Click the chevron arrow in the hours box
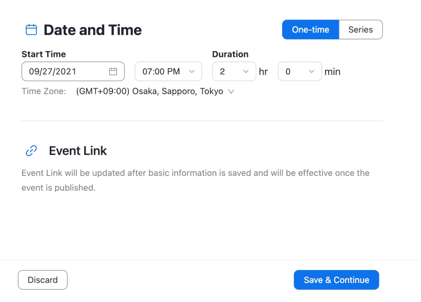Viewport: 421px width, 302px height. point(246,72)
